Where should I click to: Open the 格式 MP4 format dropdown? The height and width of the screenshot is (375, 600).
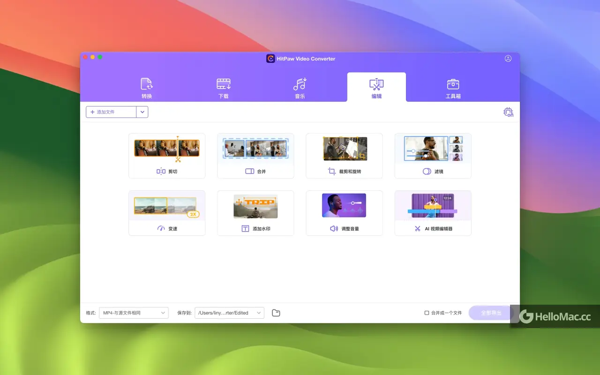click(134, 313)
